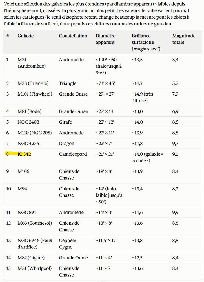204x282 pixels.
Task: Click the Diamètre apparent column header
Action: [105, 39]
